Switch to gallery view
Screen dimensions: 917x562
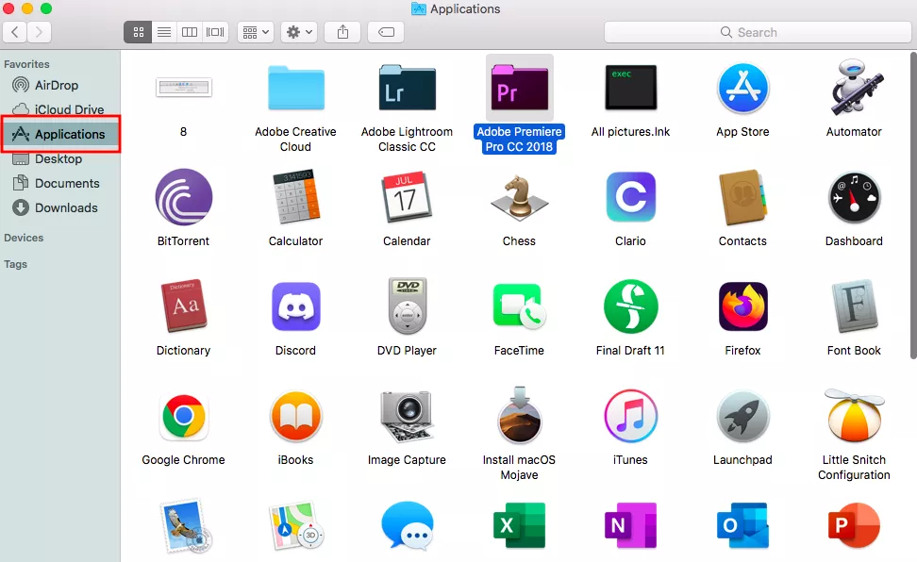(215, 32)
